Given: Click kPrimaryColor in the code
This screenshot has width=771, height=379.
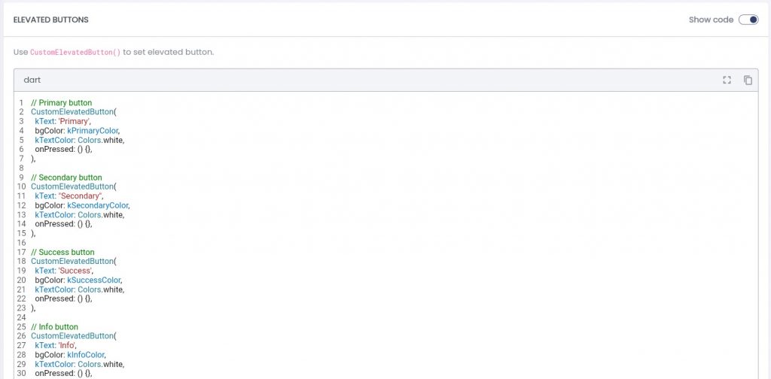Looking at the screenshot, I should [93, 131].
